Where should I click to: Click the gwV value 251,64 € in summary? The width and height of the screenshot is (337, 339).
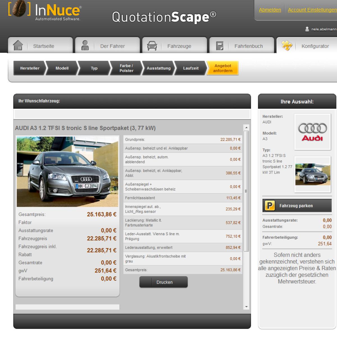(105, 271)
